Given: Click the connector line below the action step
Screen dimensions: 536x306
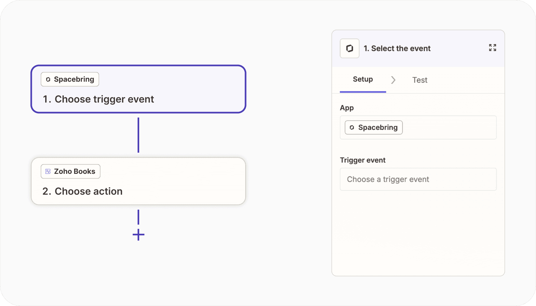Looking at the screenshot, I should pos(139,217).
